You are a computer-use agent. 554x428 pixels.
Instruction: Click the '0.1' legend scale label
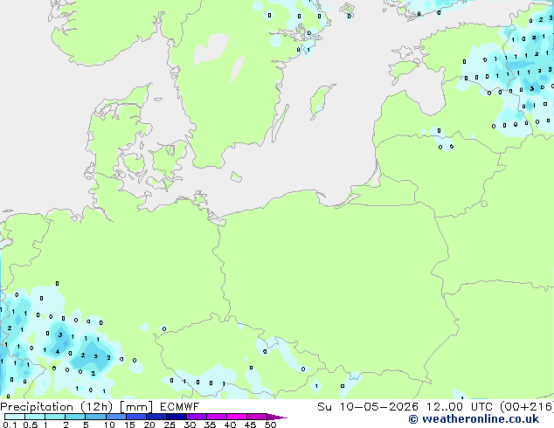tap(10, 425)
